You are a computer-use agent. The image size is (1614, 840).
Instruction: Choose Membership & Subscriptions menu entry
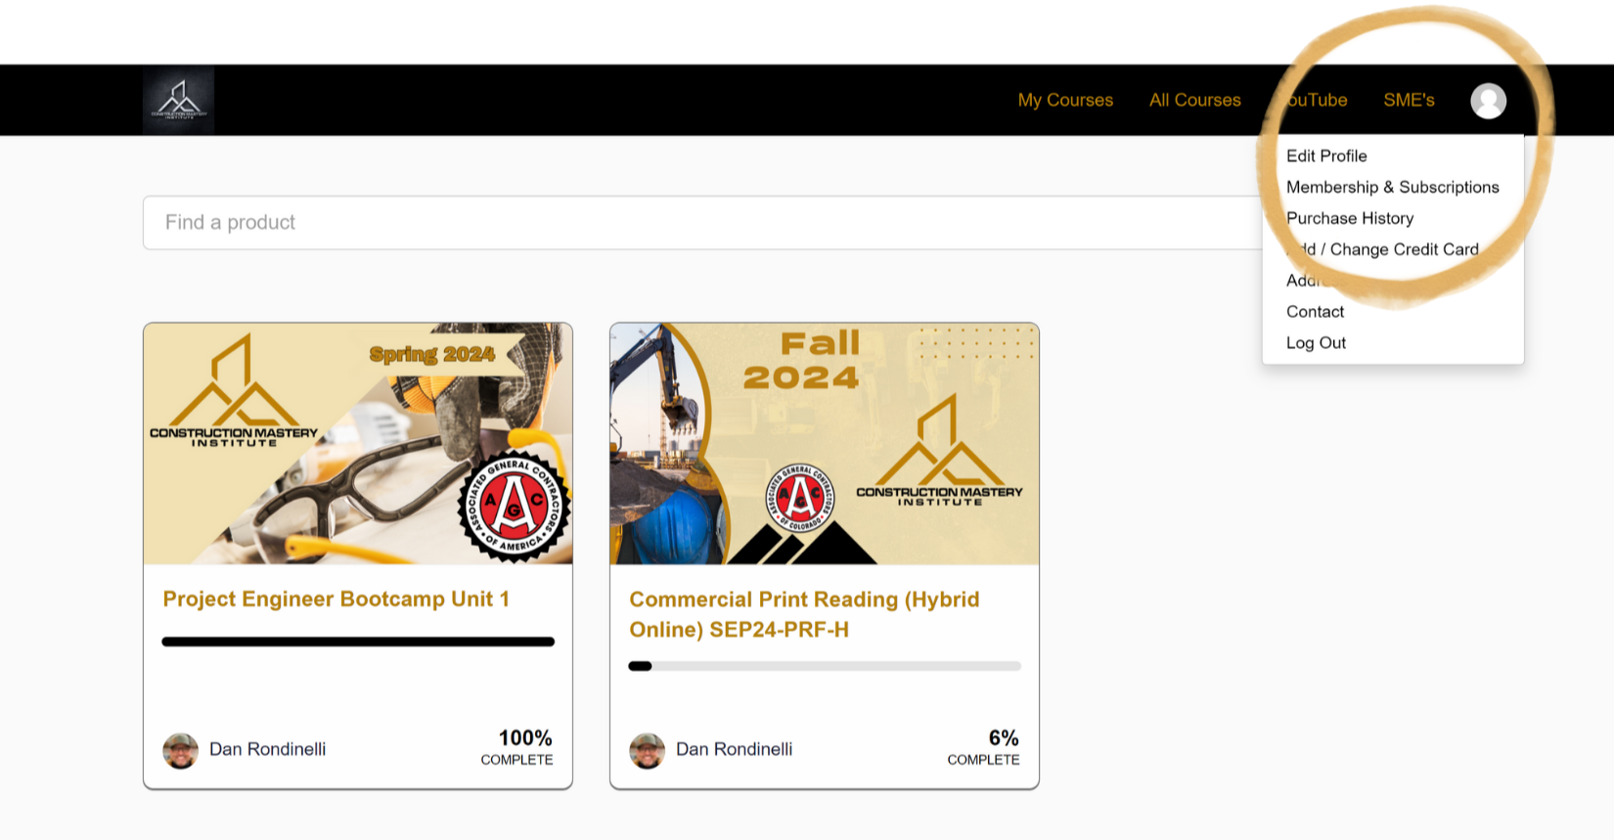tap(1393, 187)
